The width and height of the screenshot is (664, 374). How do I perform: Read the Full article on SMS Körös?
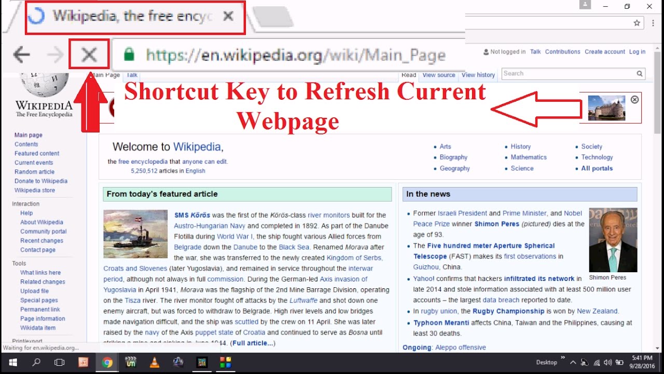tap(253, 343)
